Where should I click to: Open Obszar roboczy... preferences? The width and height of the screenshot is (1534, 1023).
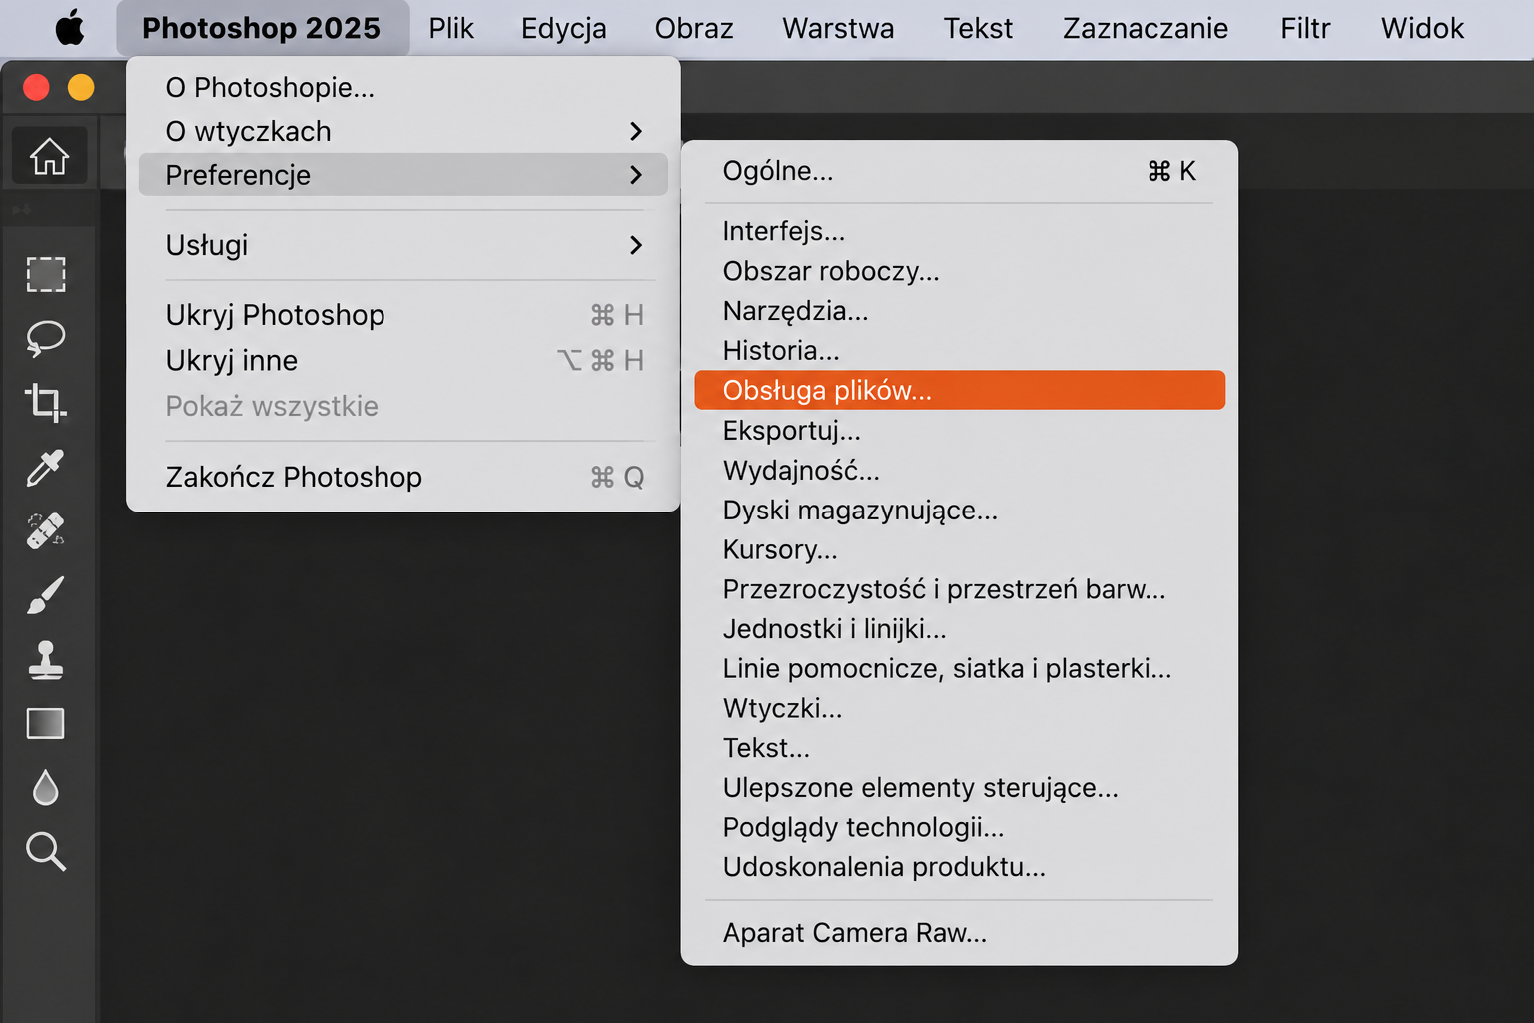[960, 271]
